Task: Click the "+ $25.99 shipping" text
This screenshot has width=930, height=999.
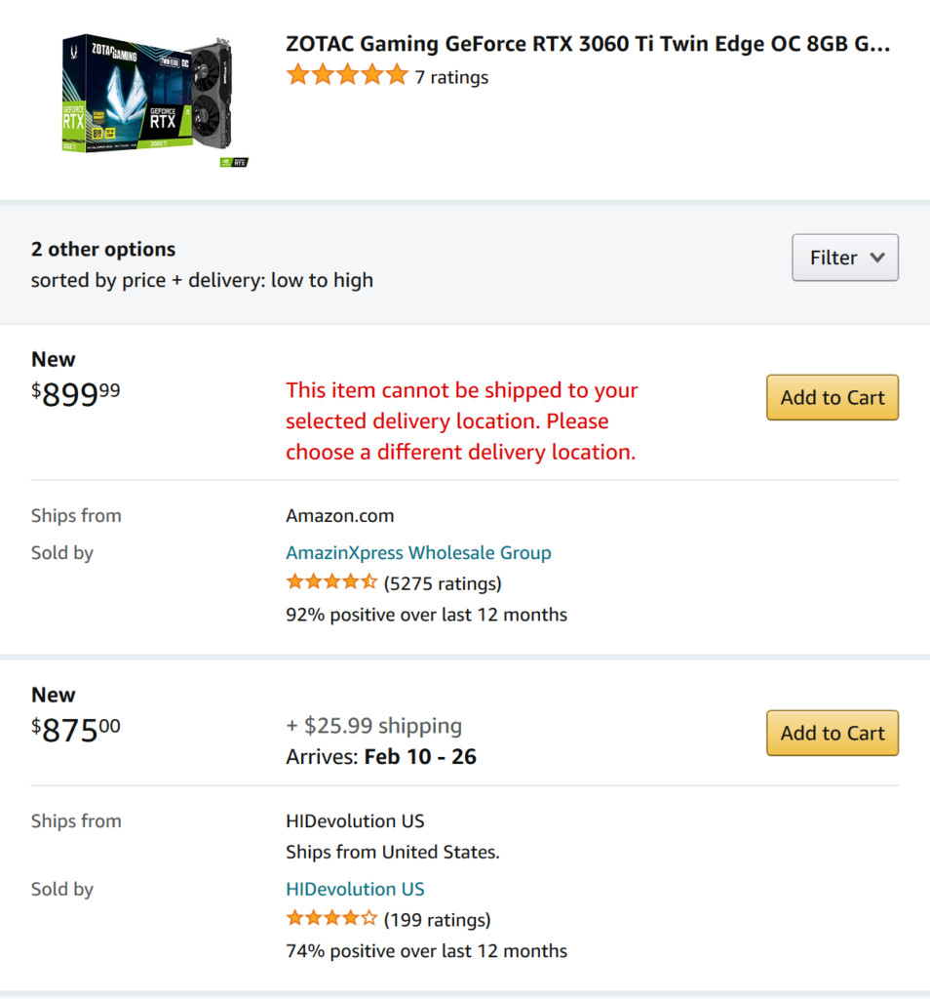Action: tap(373, 726)
